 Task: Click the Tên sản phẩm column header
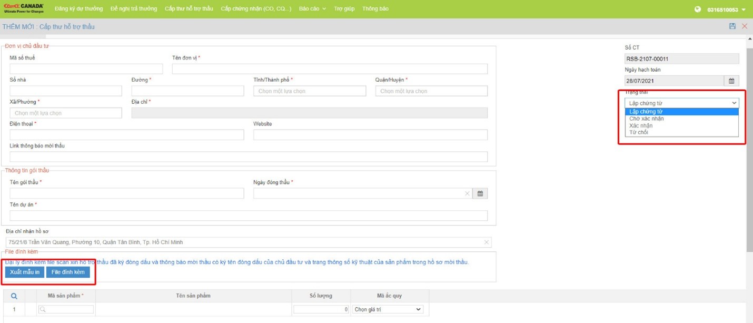click(193, 296)
